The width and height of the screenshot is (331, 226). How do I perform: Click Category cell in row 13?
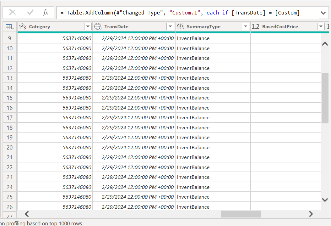[55, 78]
